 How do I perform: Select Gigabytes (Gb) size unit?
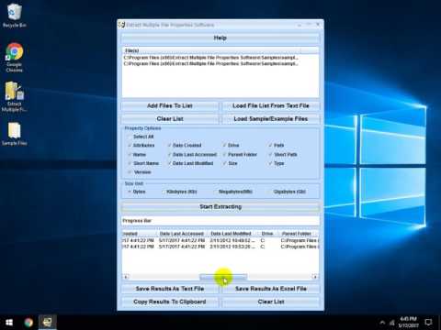[x=270, y=192]
